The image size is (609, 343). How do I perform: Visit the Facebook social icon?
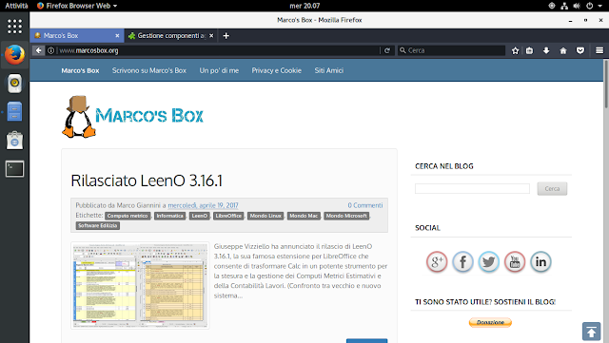[x=463, y=262]
